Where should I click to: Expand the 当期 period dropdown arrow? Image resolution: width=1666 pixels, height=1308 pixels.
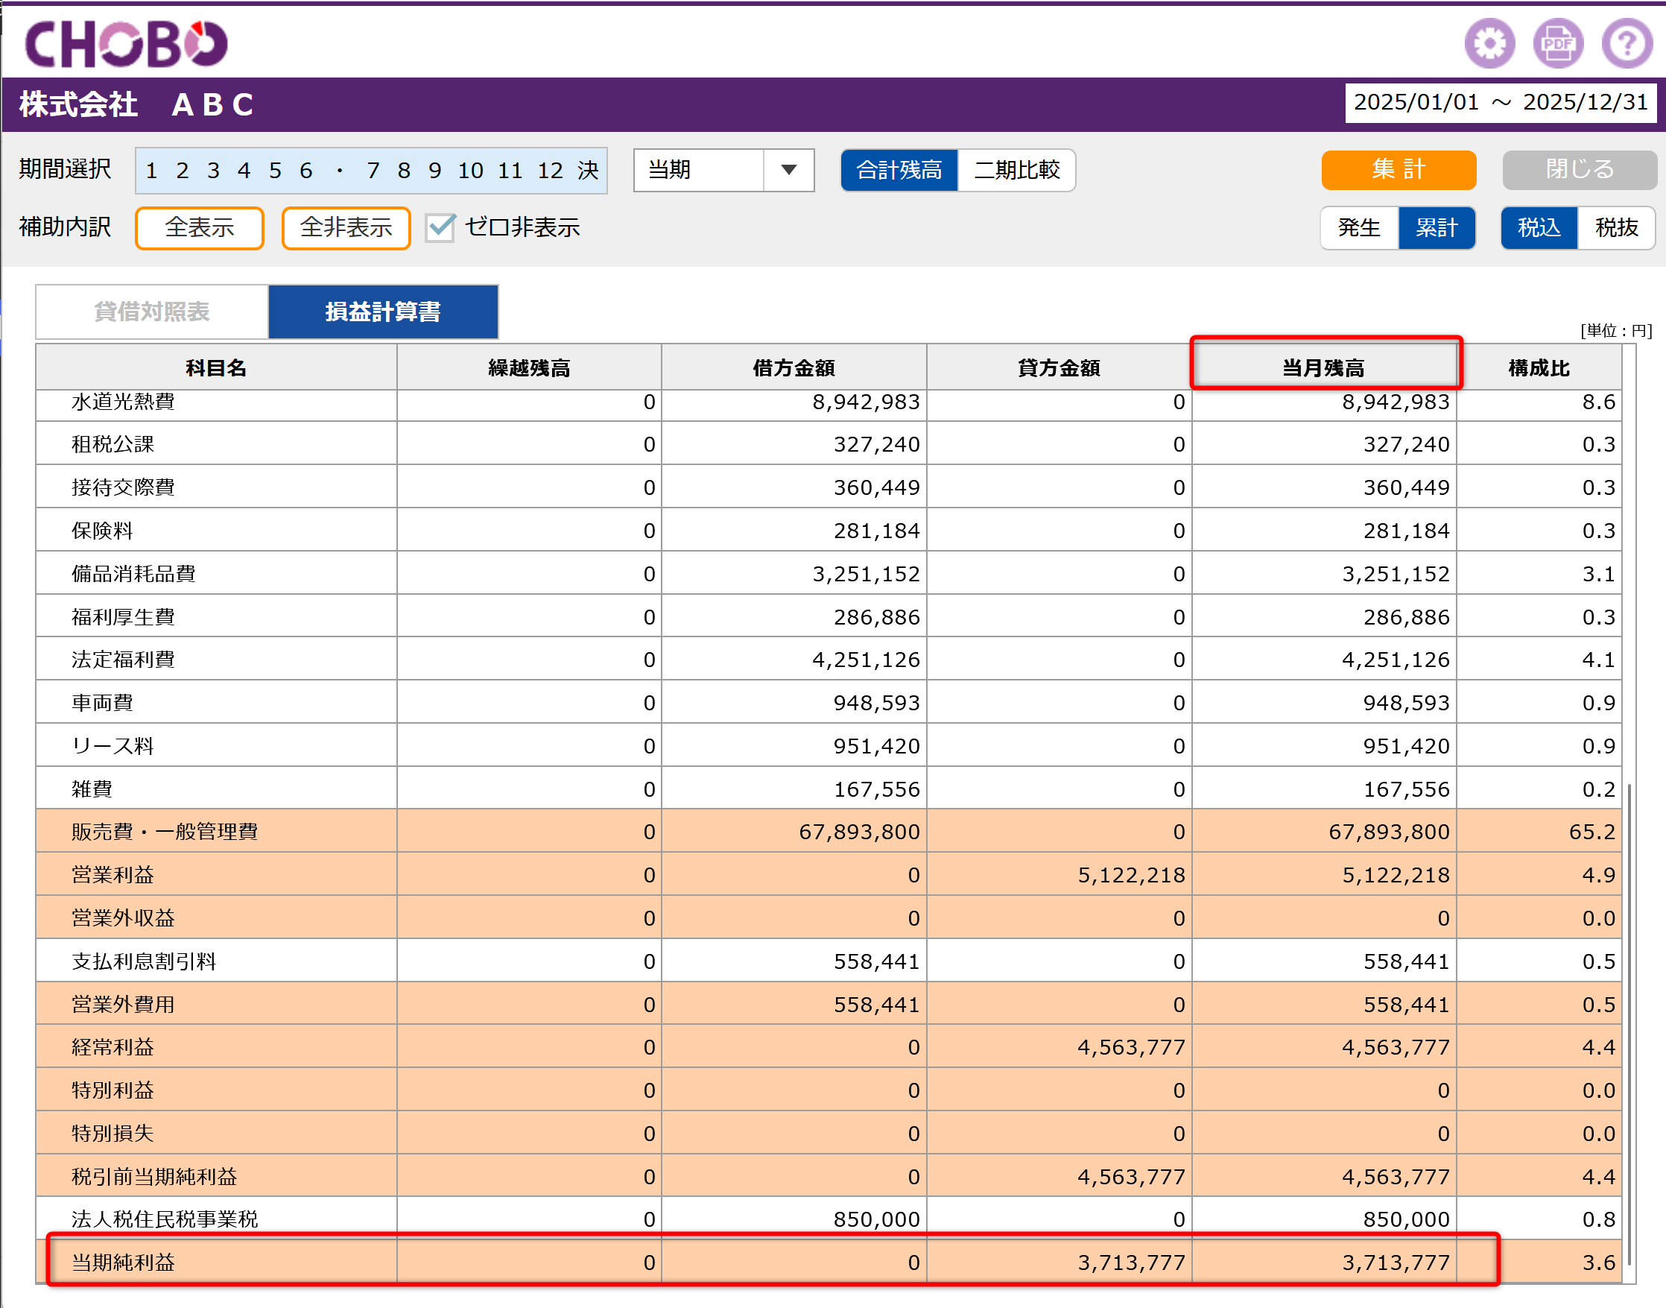coord(788,170)
